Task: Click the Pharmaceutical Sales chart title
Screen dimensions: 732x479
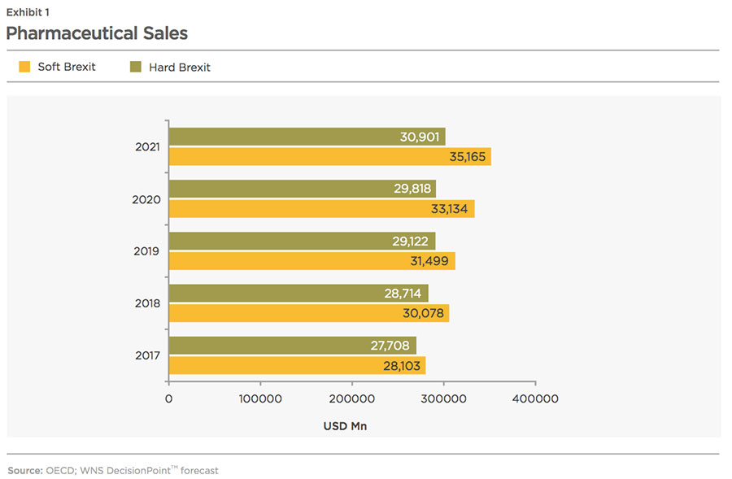Action: tap(97, 33)
